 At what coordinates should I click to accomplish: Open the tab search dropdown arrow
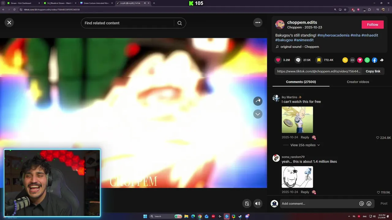[2, 3]
